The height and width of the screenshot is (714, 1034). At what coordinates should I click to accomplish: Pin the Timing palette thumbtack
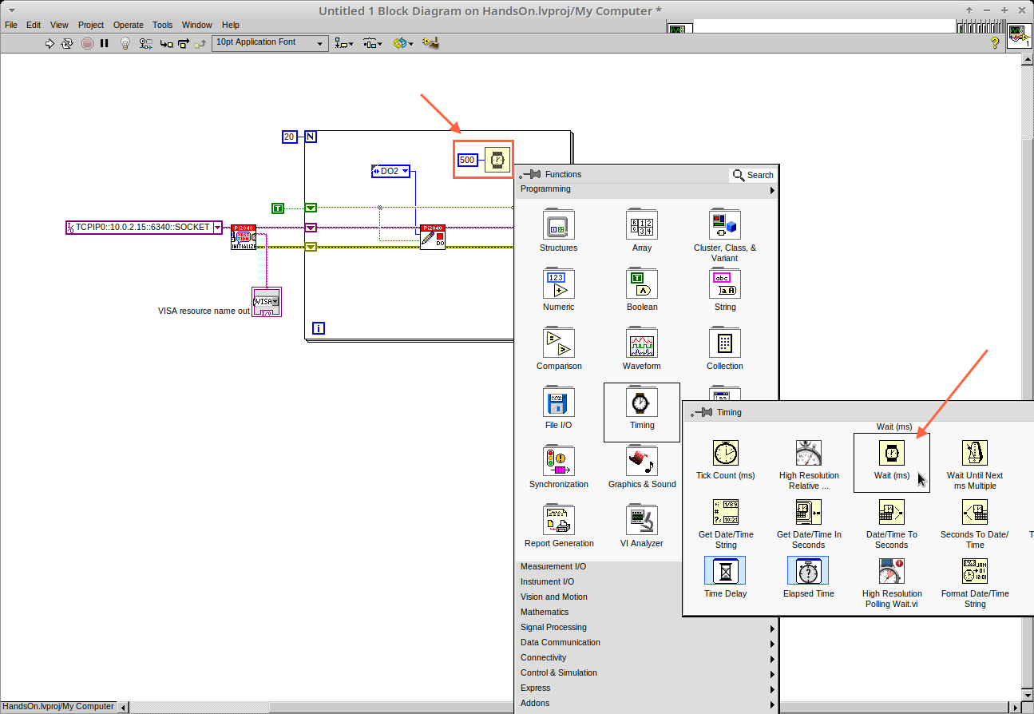[x=701, y=413]
